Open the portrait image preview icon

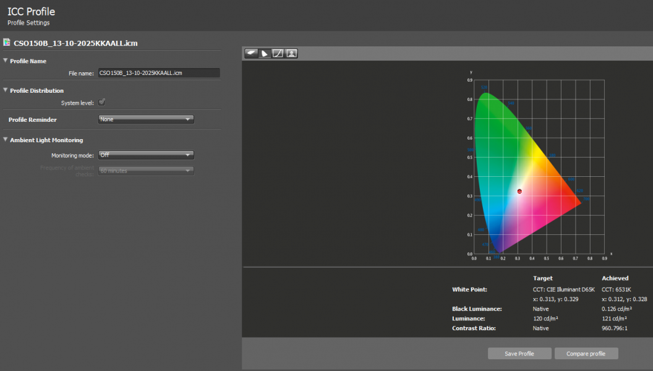[291, 53]
